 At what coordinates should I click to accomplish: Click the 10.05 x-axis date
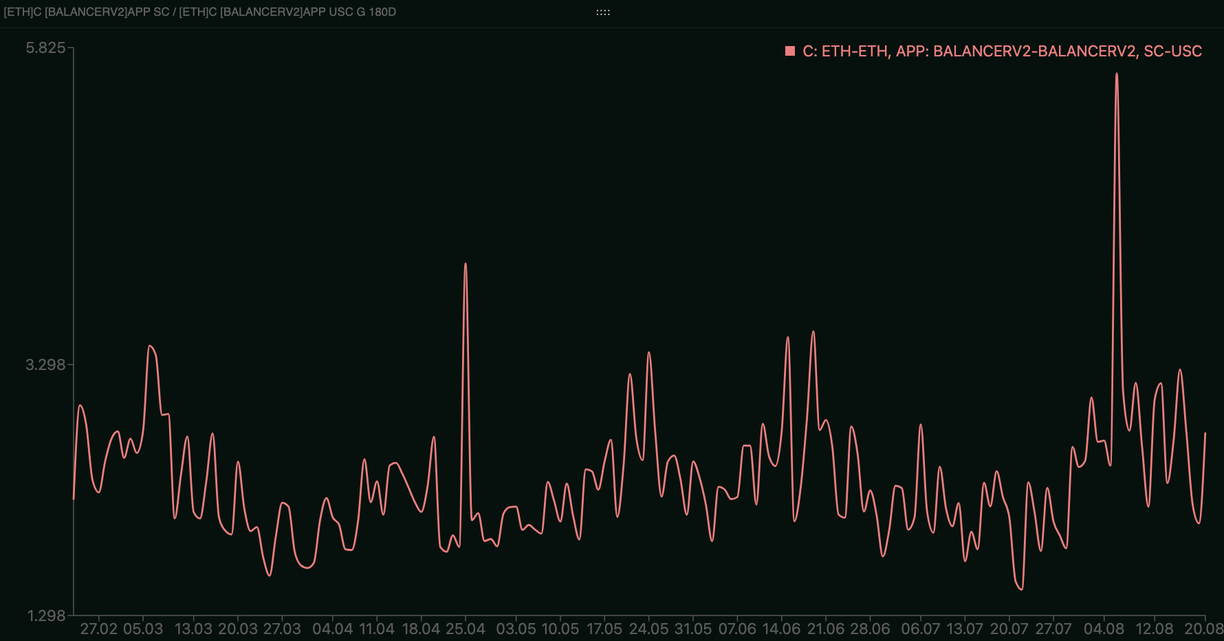[560, 629]
